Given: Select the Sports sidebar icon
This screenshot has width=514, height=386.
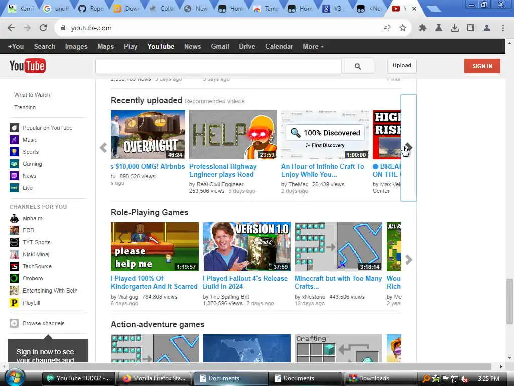Looking at the screenshot, I should point(14,152).
